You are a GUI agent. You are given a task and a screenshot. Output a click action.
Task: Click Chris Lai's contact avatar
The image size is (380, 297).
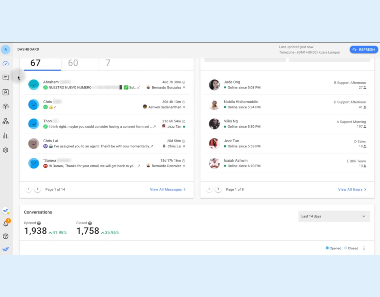[x=34, y=143]
